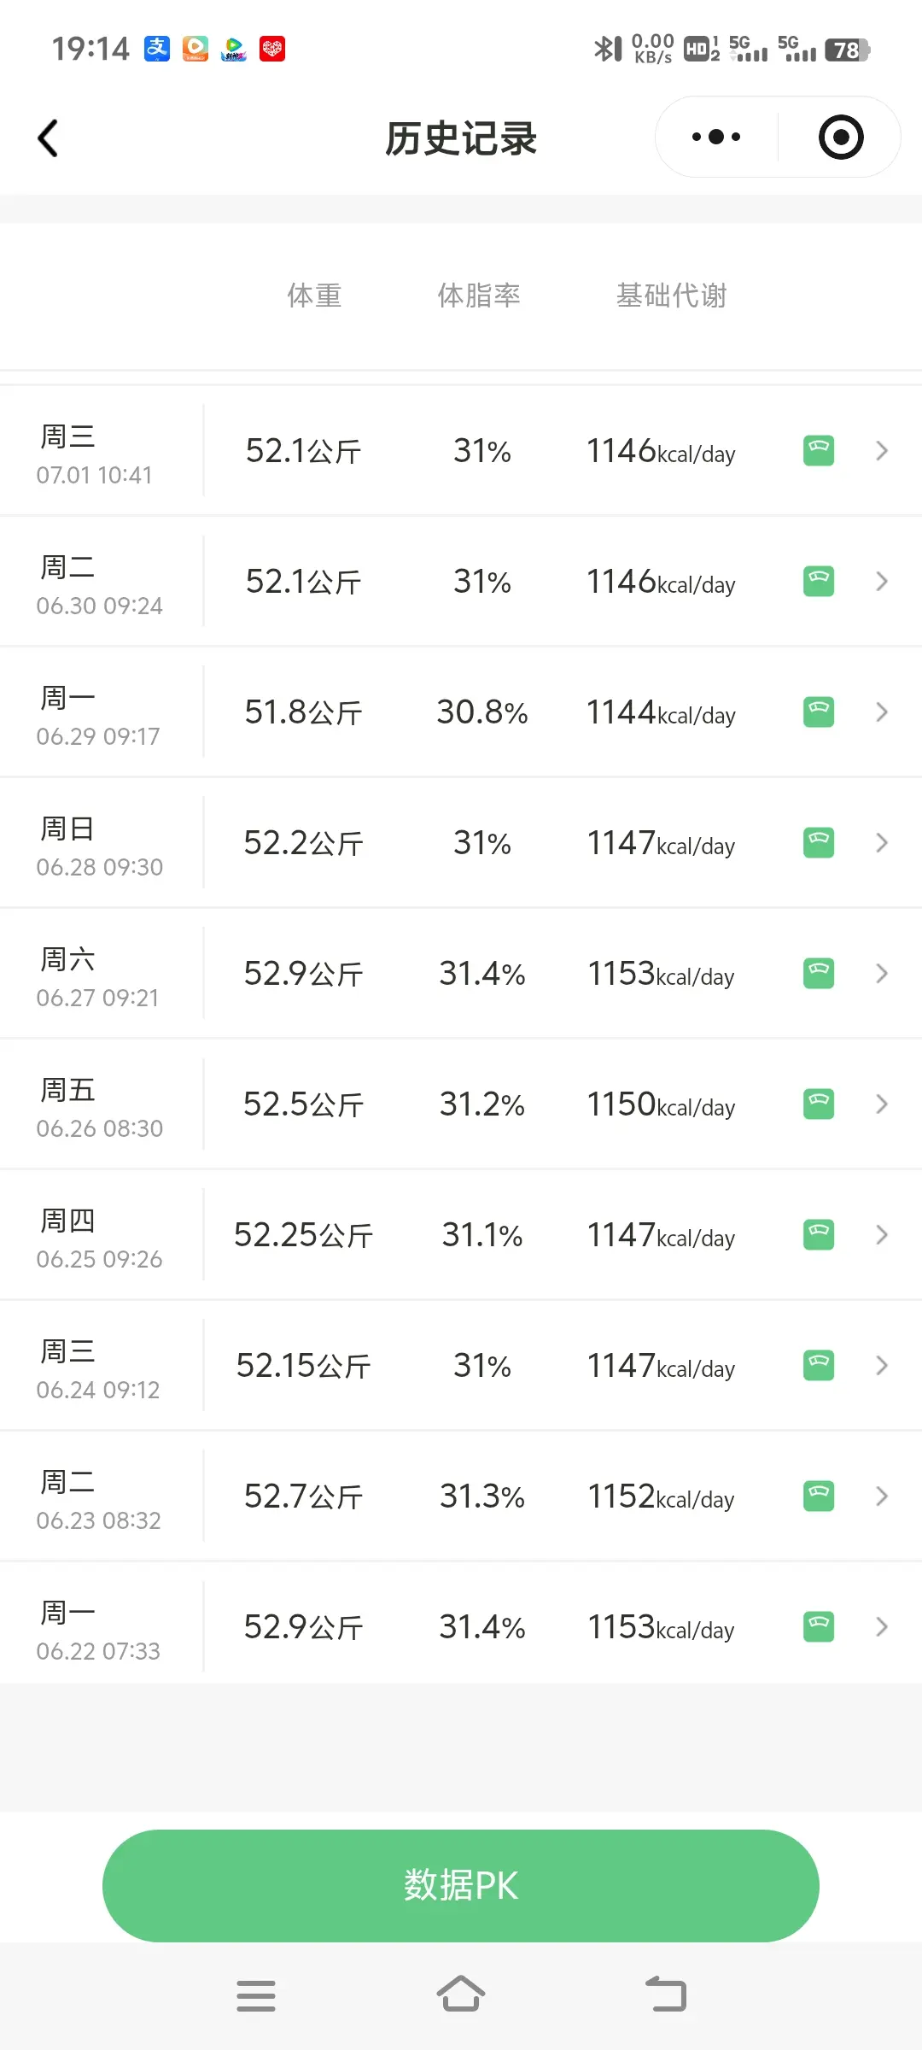Image resolution: width=922 pixels, height=2050 pixels.
Task: Tap green scale icon on 06.27 record
Action: [819, 973]
